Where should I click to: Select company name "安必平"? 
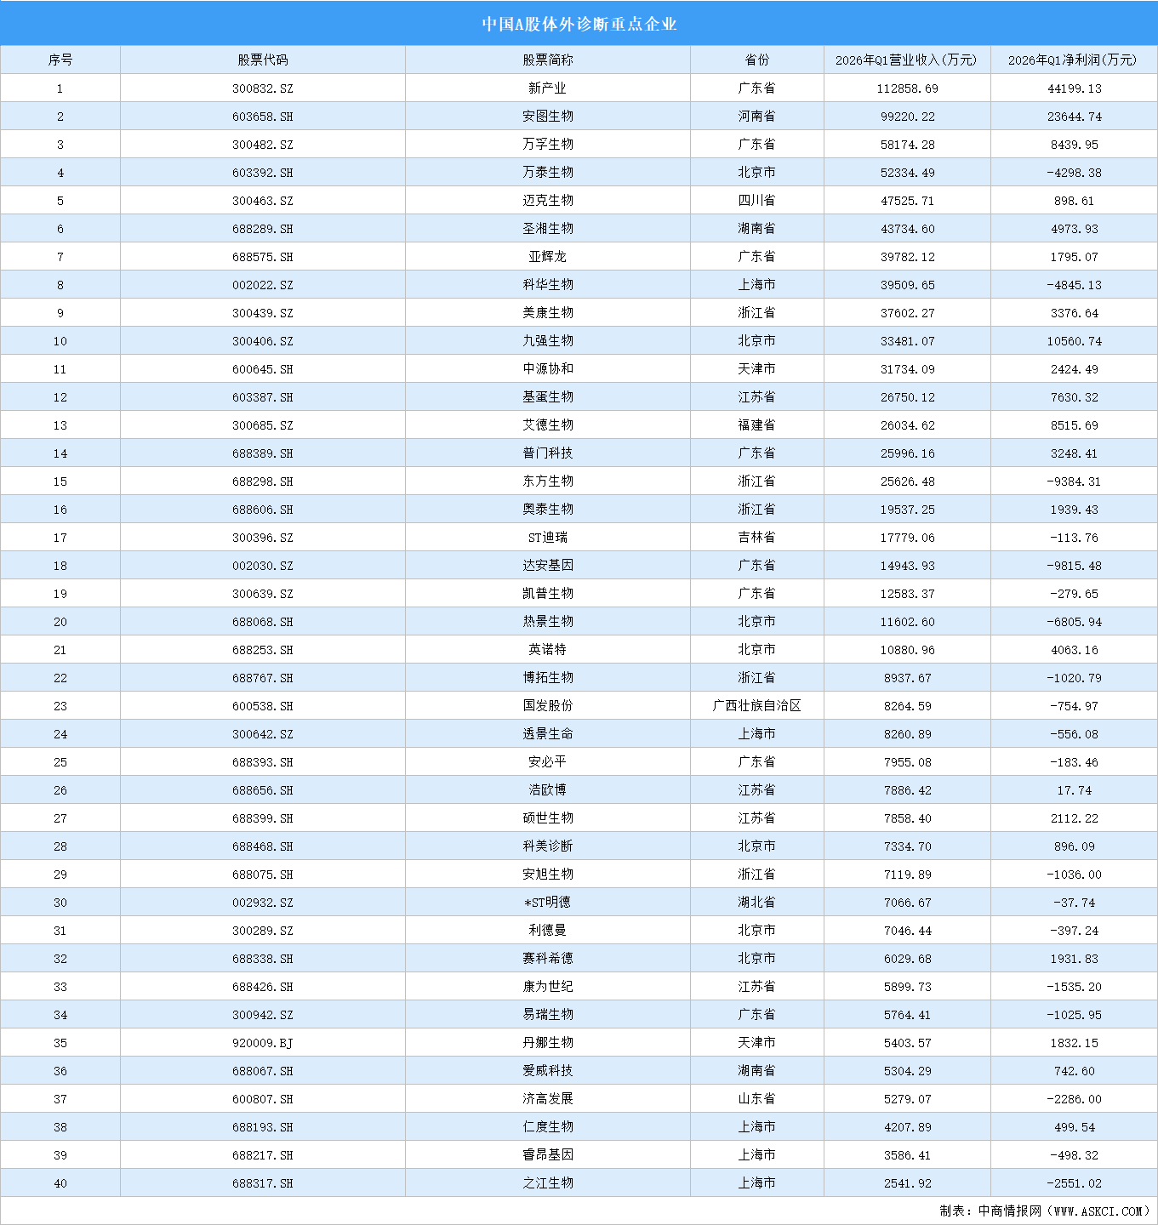coord(548,762)
